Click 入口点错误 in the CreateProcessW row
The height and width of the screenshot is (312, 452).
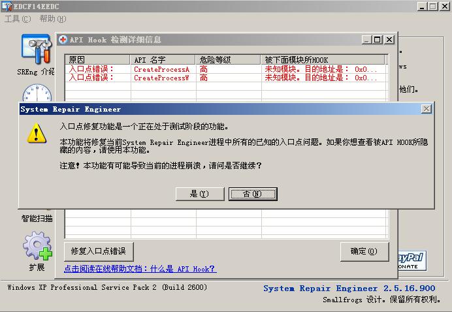91,78
